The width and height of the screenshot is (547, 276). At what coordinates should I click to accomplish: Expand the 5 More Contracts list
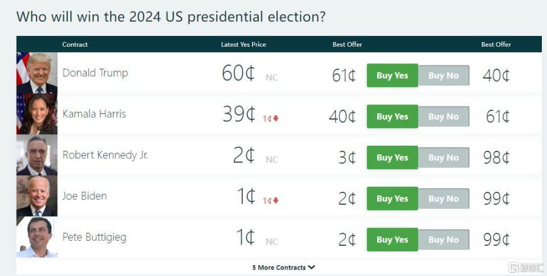click(284, 267)
